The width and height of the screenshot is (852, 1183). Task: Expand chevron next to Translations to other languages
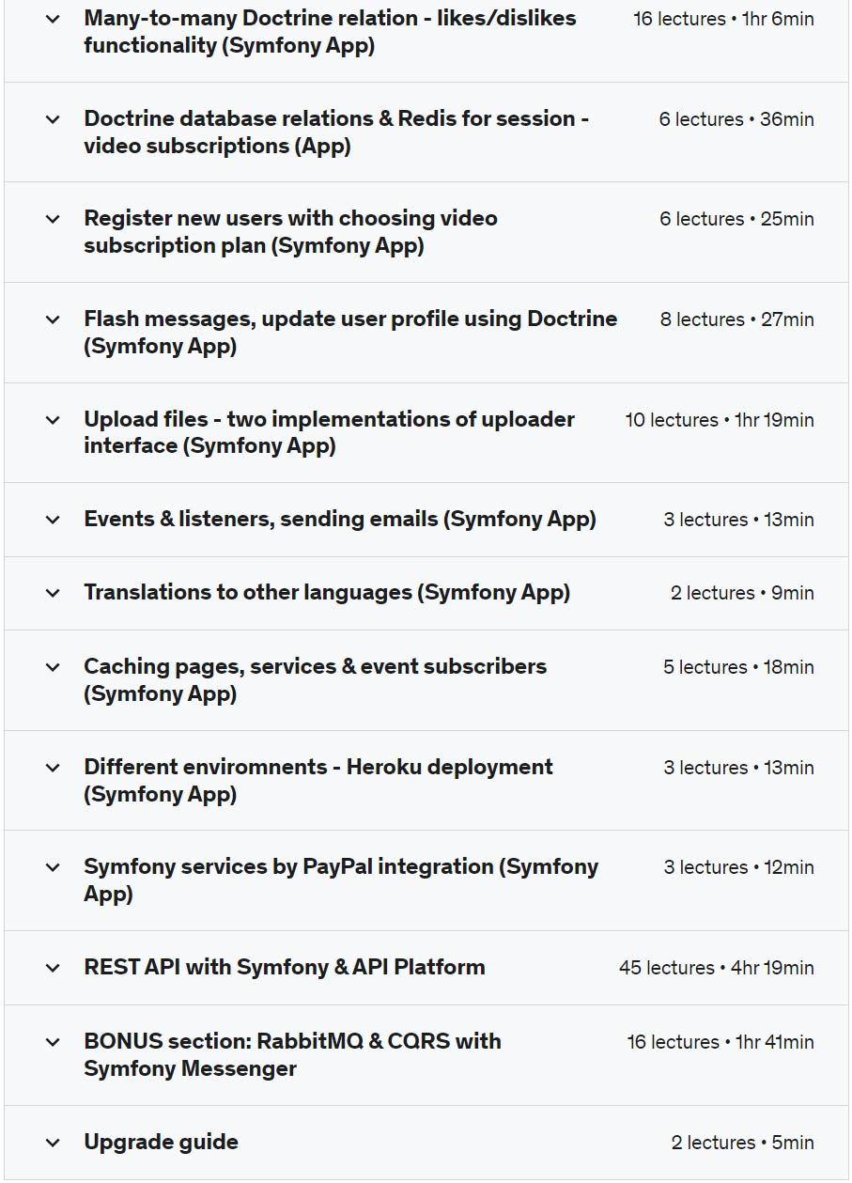point(53,593)
